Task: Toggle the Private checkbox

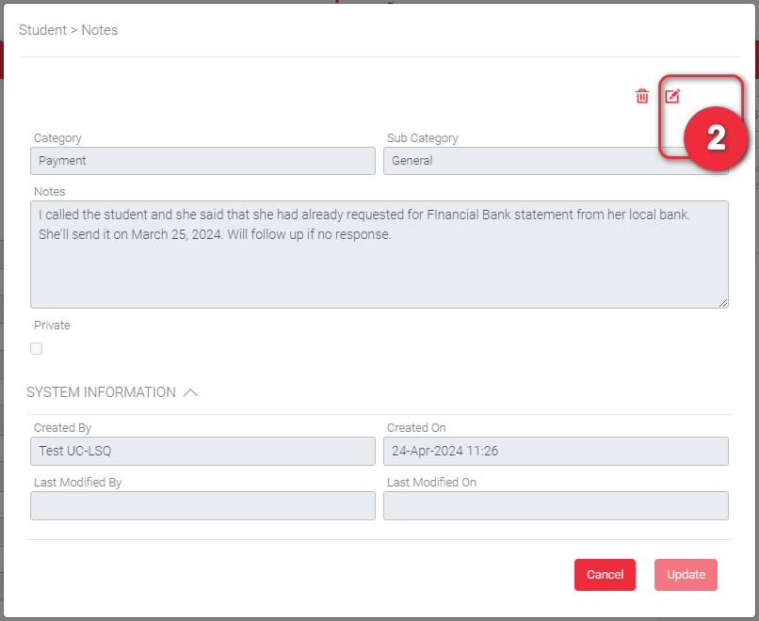Action: (x=37, y=349)
